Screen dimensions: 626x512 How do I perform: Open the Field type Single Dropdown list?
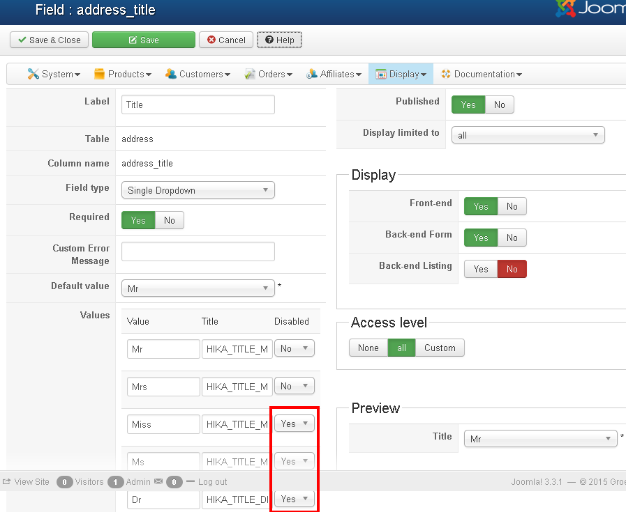pos(198,190)
